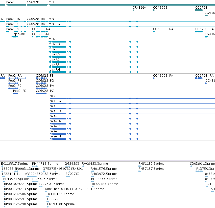Click the rols gene name
The width and height of the screenshot is (215, 208).
51,2
